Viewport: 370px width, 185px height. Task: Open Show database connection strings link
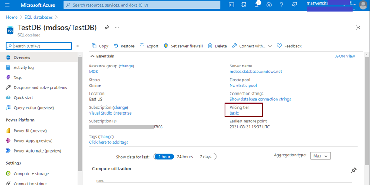260,99
